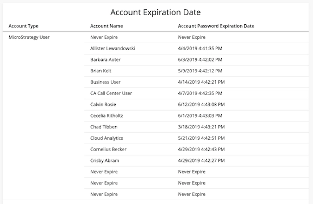313x204 pixels.
Task: Click account name Allister Lewandowski
Action: coord(112,49)
